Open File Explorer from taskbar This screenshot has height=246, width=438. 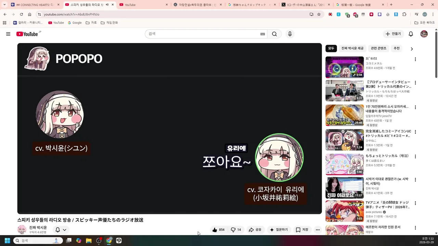(89, 241)
